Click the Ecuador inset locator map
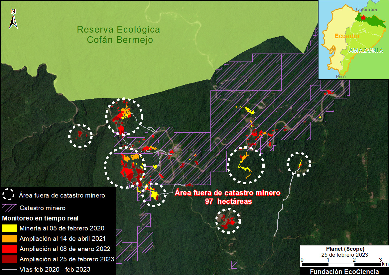Image resolution: width=389 pixels, height=275 pixels. pyautogui.click(x=353, y=40)
